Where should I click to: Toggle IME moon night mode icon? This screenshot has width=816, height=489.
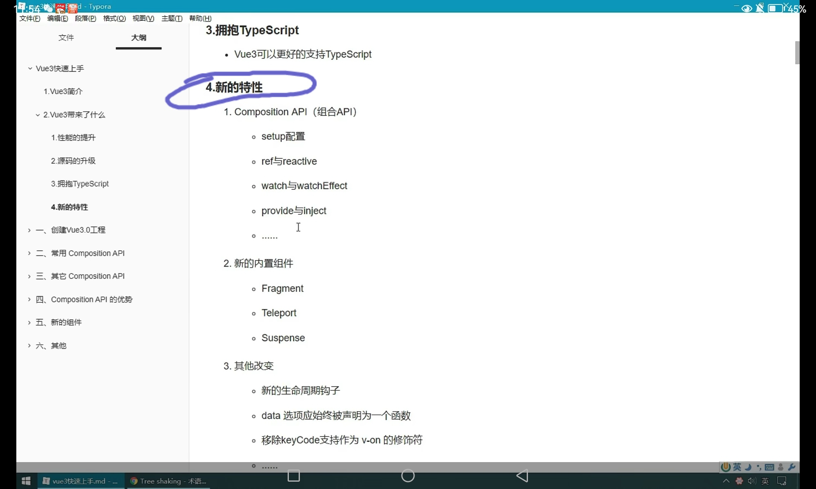tap(748, 467)
